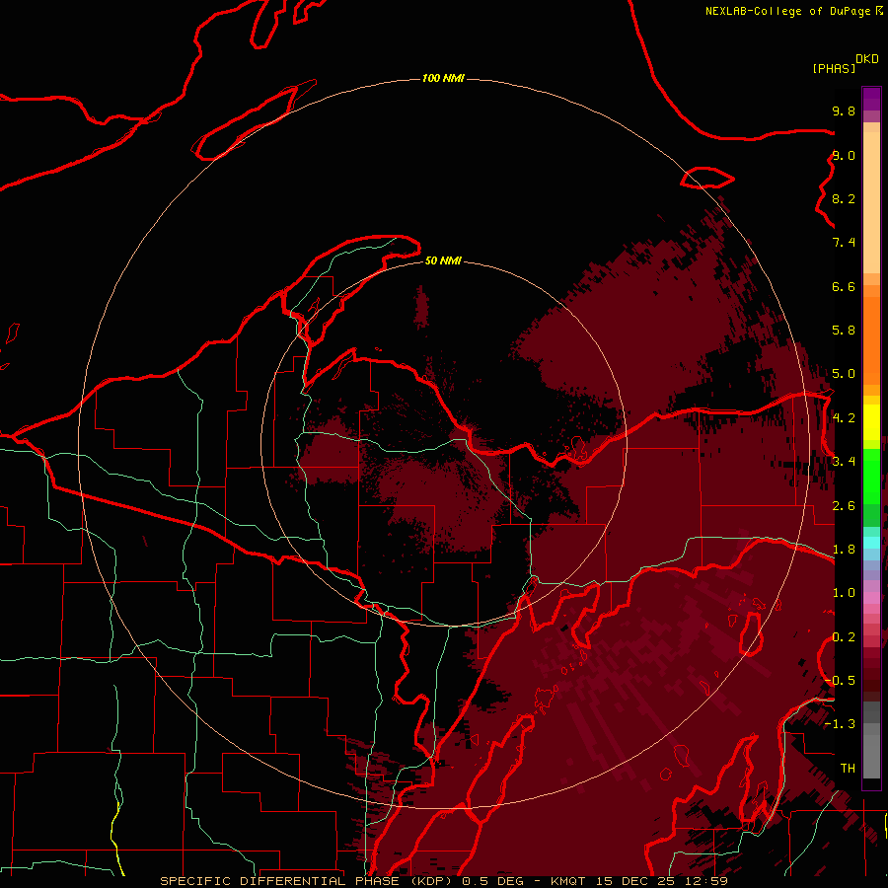The width and height of the screenshot is (888, 888).
Task: Pick the bright green band of the color bar
Action: coord(871,476)
